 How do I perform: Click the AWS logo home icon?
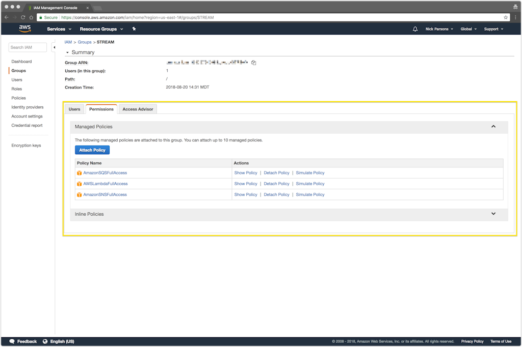pyautogui.click(x=25, y=29)
